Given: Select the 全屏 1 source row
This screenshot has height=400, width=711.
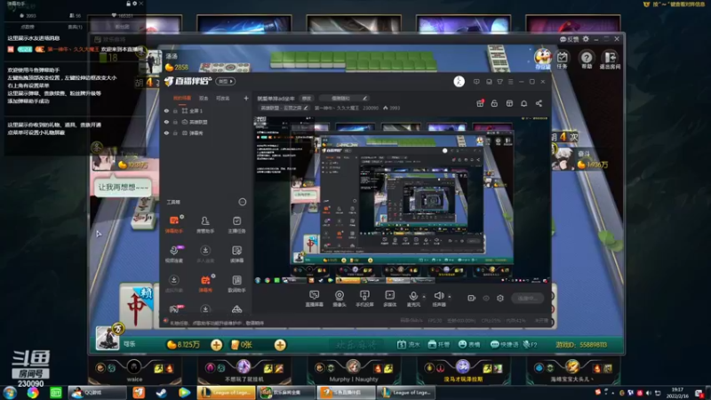Looking at the screenshot, I should (x=206, y=110).
